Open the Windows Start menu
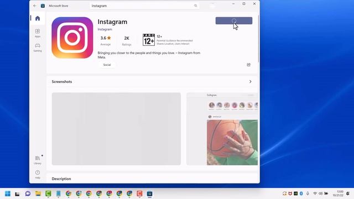 (x=8, y=193)
